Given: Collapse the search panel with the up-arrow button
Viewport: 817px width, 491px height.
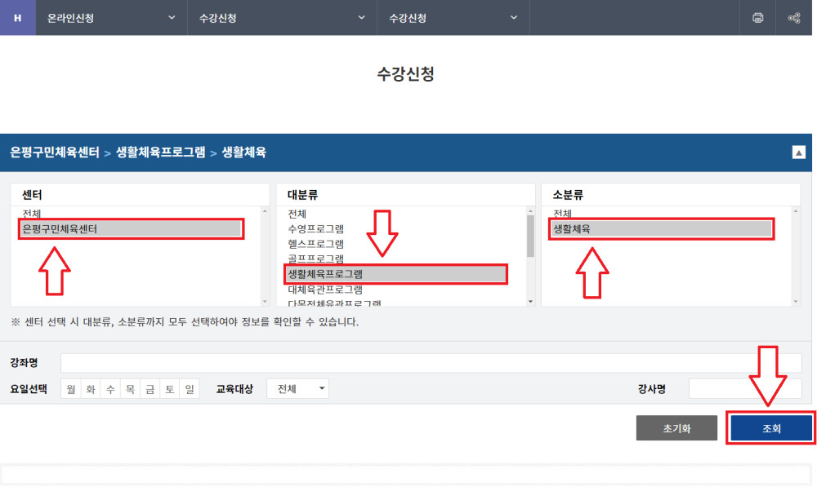Looking at the screenshot, I should tap(800, 152).
